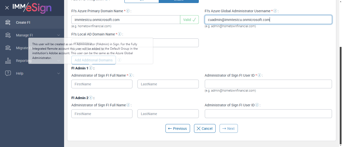Open info icon for FI Admin 1 User ID
Screen dimensions: 342x147
coord(259,75)
